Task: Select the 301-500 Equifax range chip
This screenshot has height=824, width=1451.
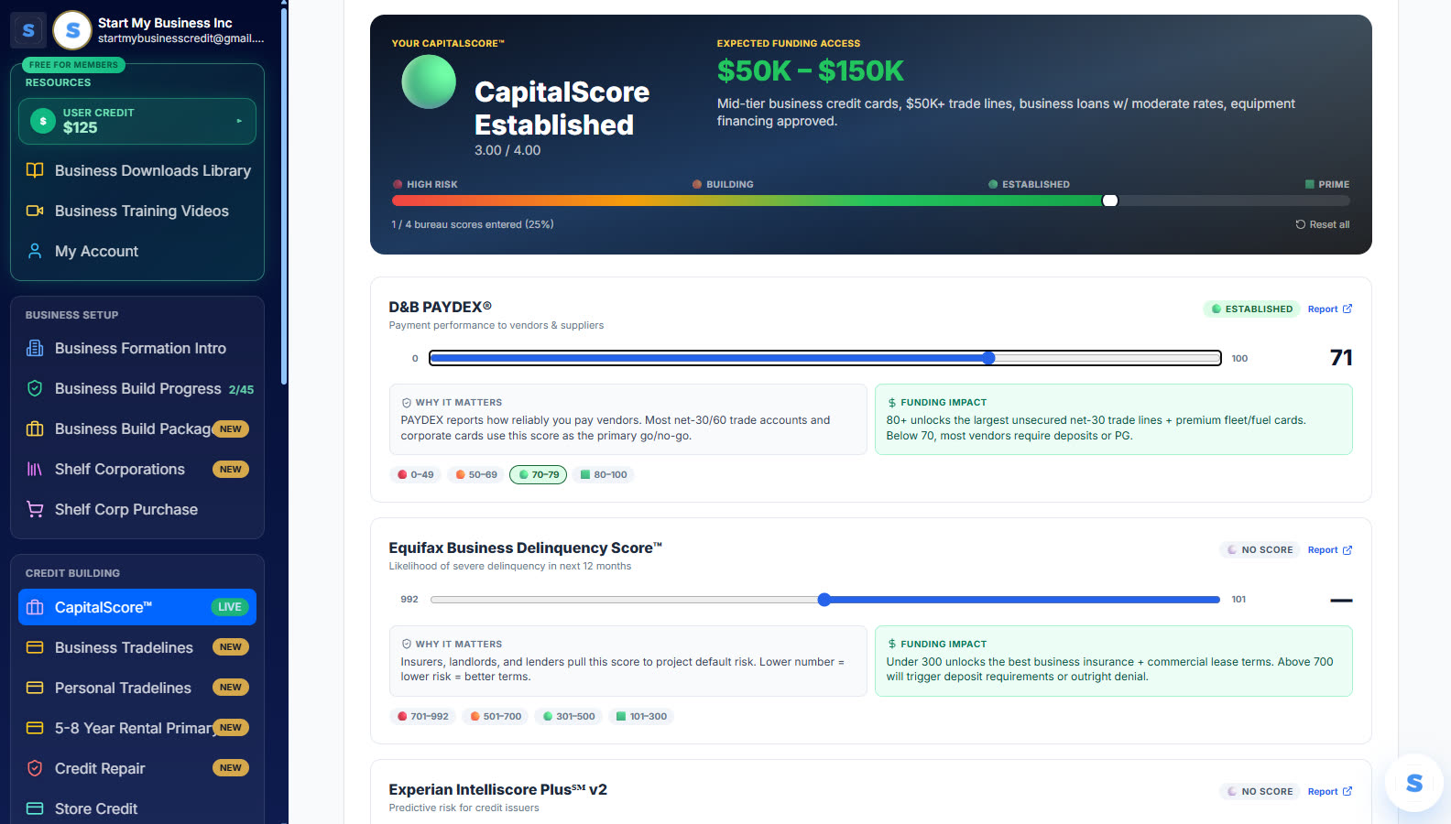Action: pos(569,716)
